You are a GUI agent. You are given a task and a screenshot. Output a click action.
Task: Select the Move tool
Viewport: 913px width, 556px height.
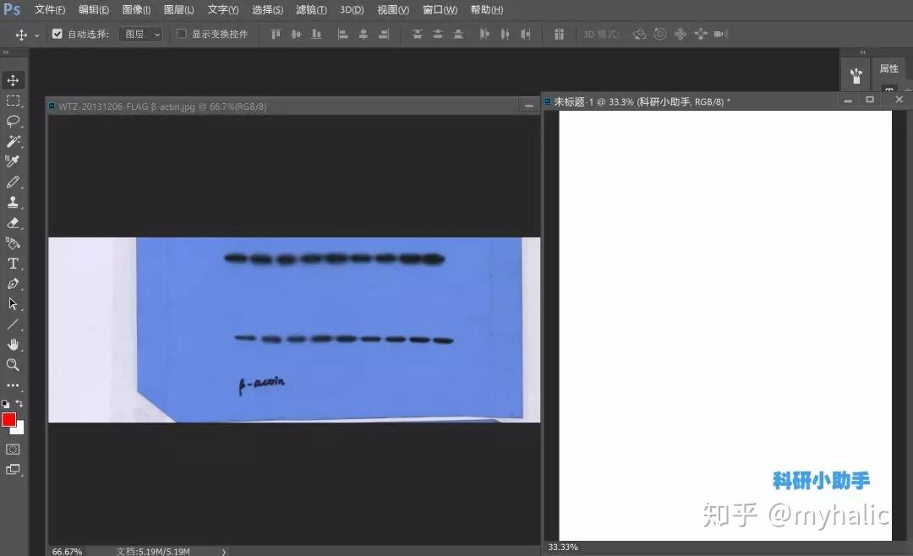pyautogui.click(x=13, y=80)
